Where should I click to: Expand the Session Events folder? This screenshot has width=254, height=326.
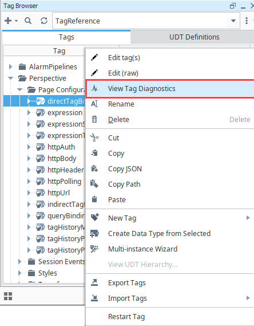point(19,262)
